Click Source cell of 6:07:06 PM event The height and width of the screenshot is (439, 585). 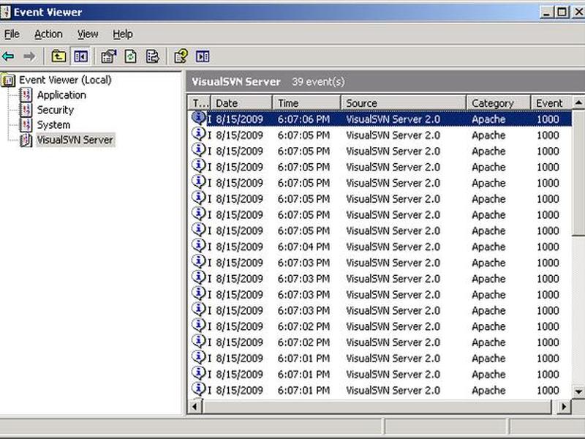pos(393,119)
